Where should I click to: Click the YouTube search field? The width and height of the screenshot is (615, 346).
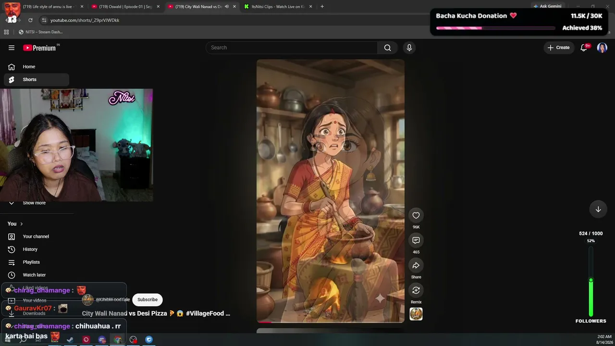tap(292, 48)
